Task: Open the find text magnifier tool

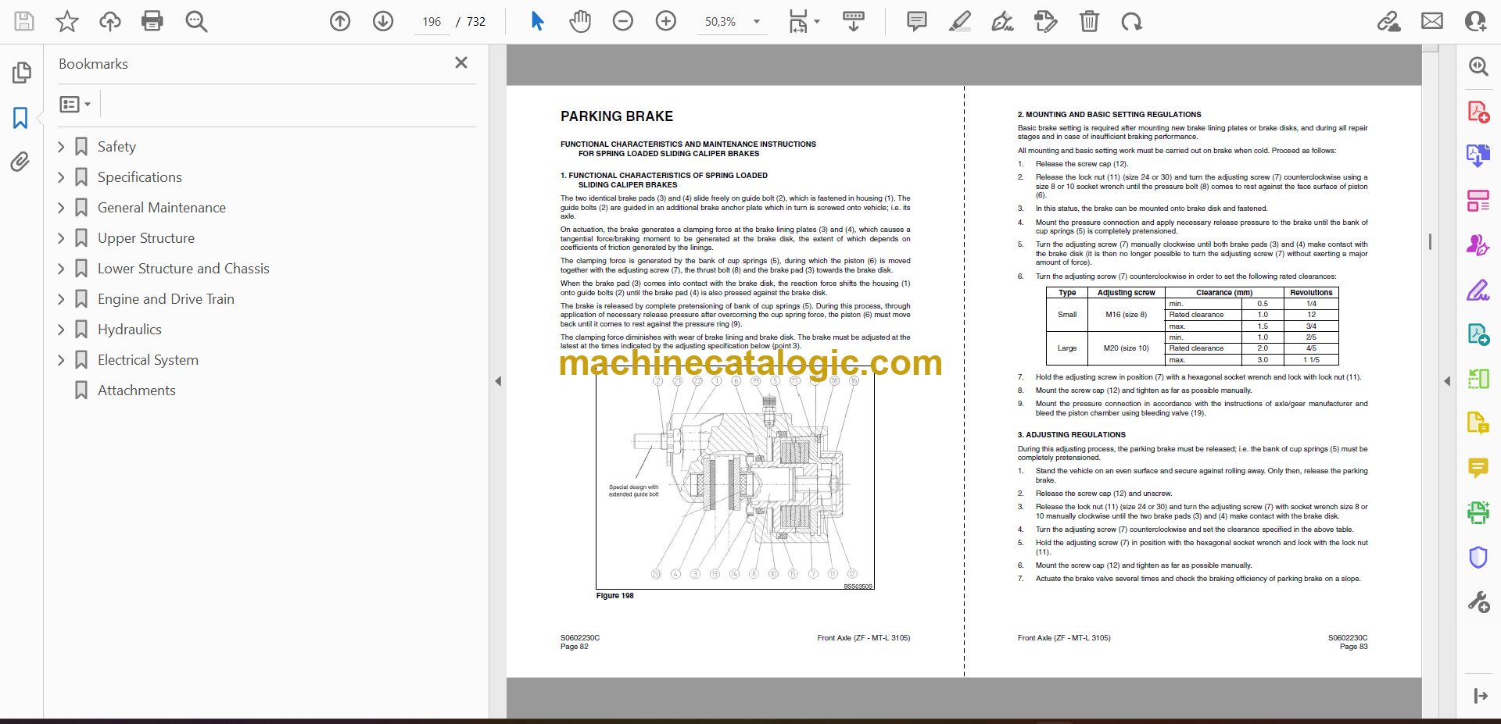Action: click(196, 21)
